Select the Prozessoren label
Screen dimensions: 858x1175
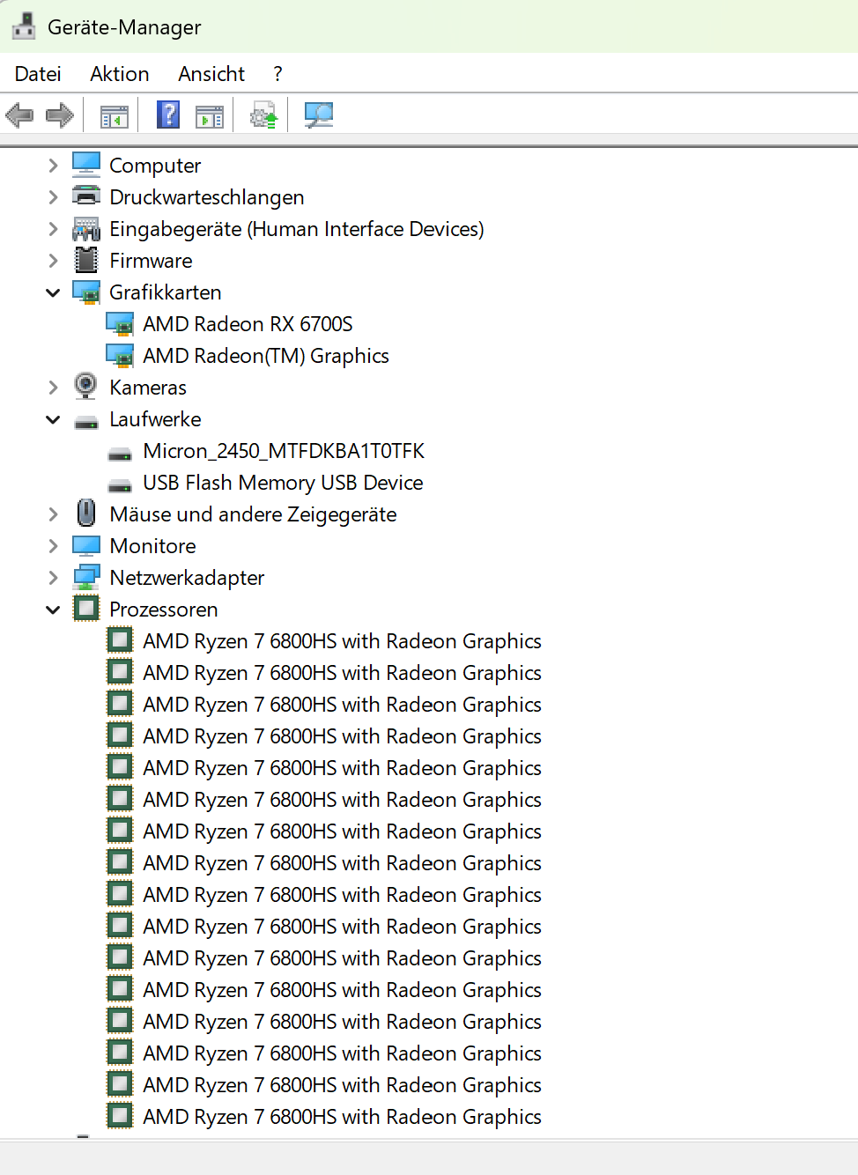click(x=164, y=610)
